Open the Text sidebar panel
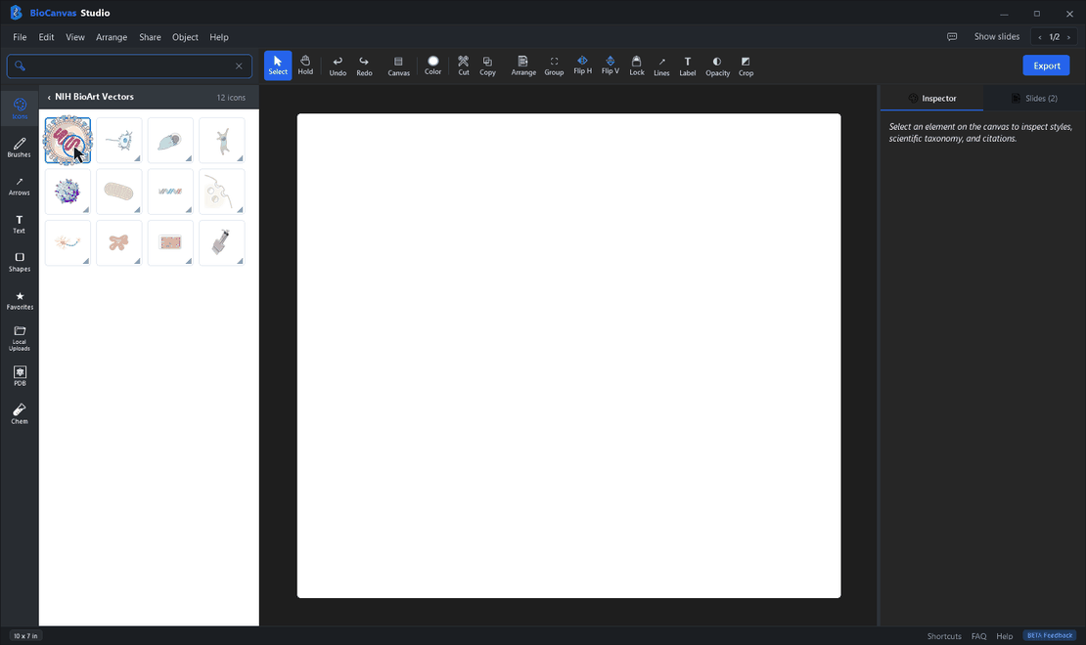The width and height of the screenshot is (1086, 645). (20, 224)
